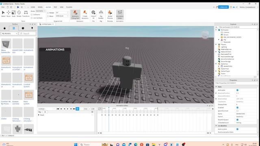Collapse the Localization properties section
Screen dimensions: 260x146
point(216,126)
